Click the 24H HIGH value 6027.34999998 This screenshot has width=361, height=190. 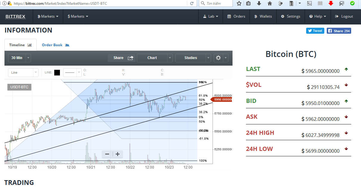(x=320, y=135)
